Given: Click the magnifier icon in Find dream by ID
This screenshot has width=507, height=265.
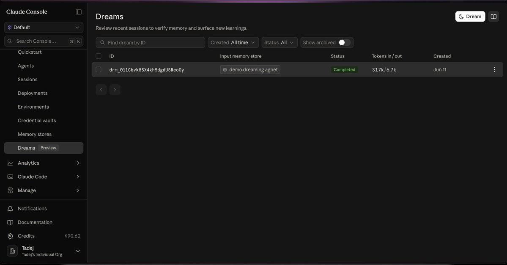Looking at the screenshot, I should point(102,42).
